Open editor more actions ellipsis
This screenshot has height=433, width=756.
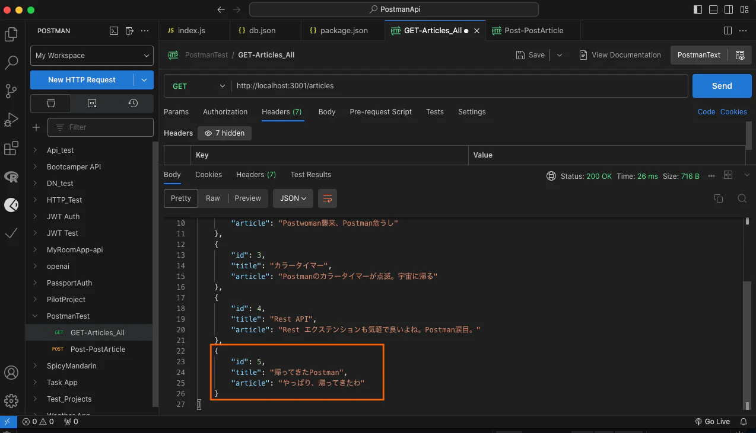click(x=744, y=30)
